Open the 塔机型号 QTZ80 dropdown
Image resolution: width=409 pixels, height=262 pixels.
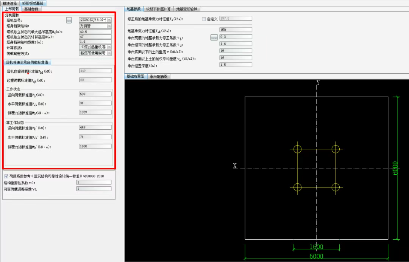(95, 20)
